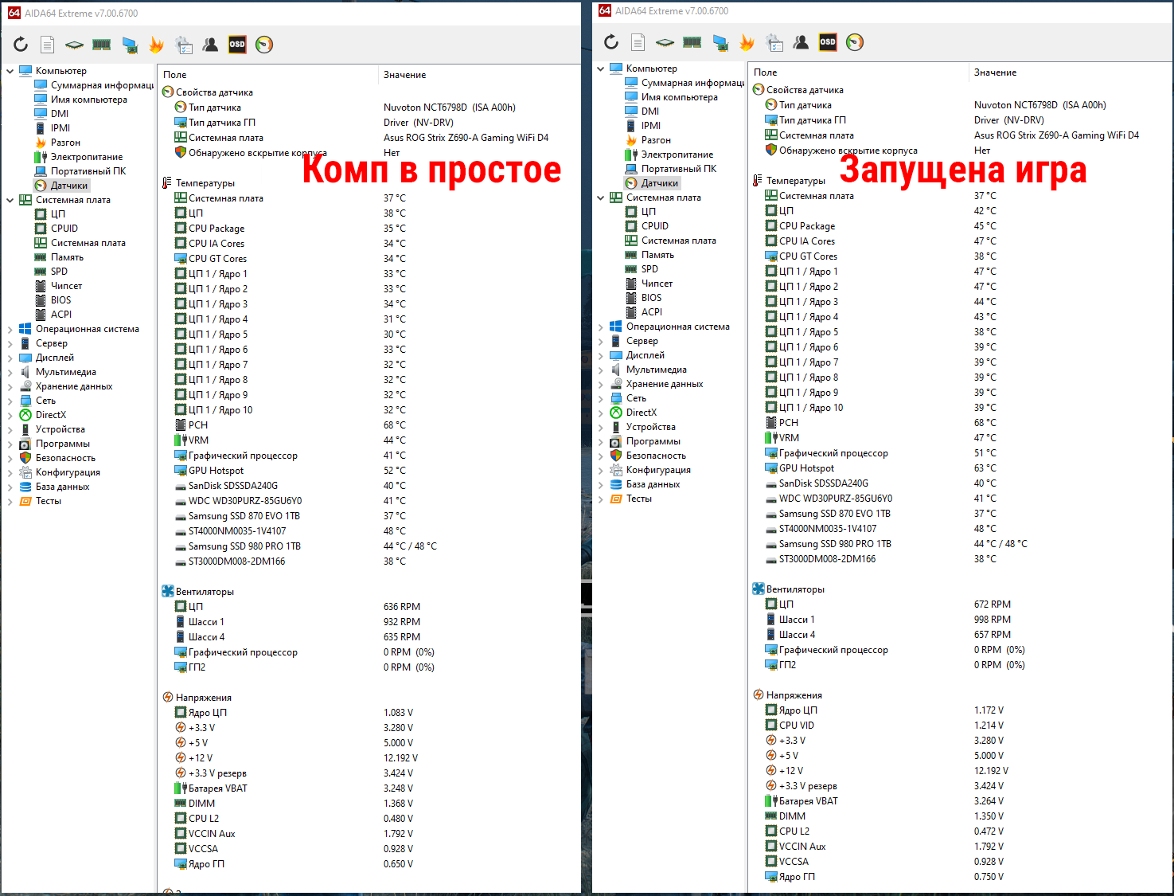Click the chip icon in the right window toolbar
This screenshot has width=1174, height=896.
[x=665, y=42]
